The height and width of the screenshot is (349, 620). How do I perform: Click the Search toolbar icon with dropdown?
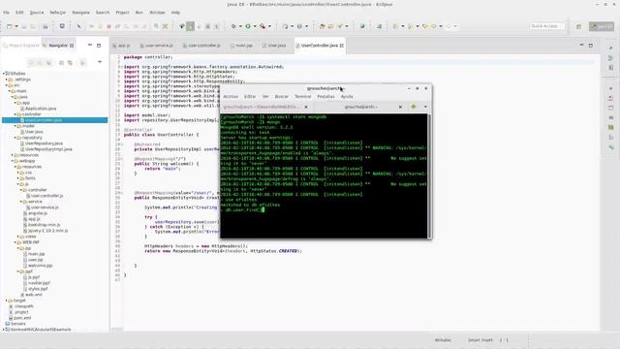[340, 26]
